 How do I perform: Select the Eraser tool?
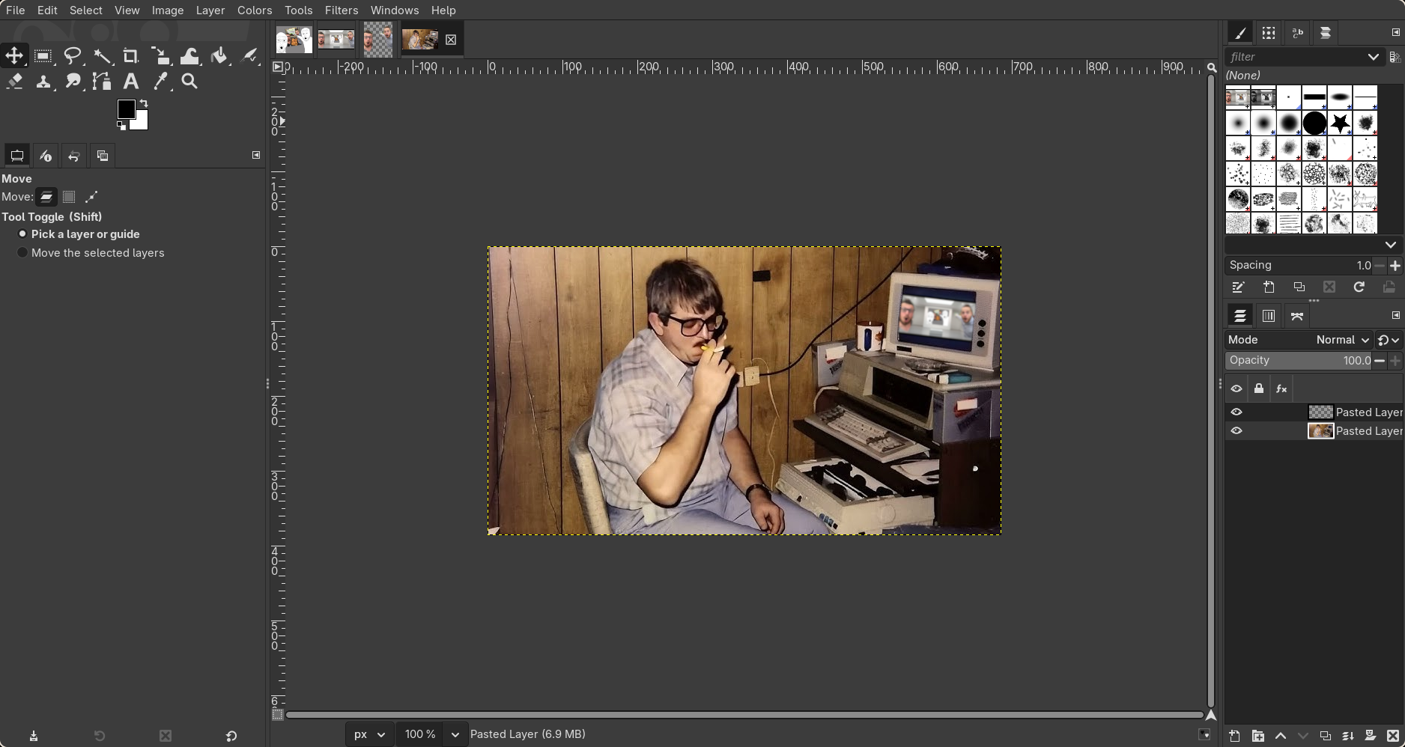14,82
